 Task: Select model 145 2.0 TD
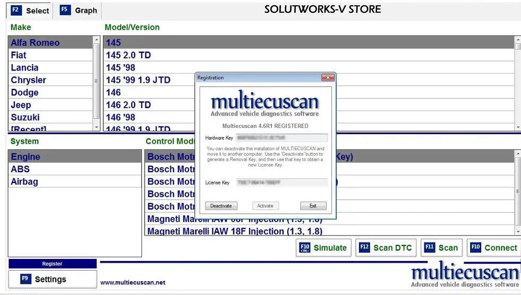coord(309,55)
